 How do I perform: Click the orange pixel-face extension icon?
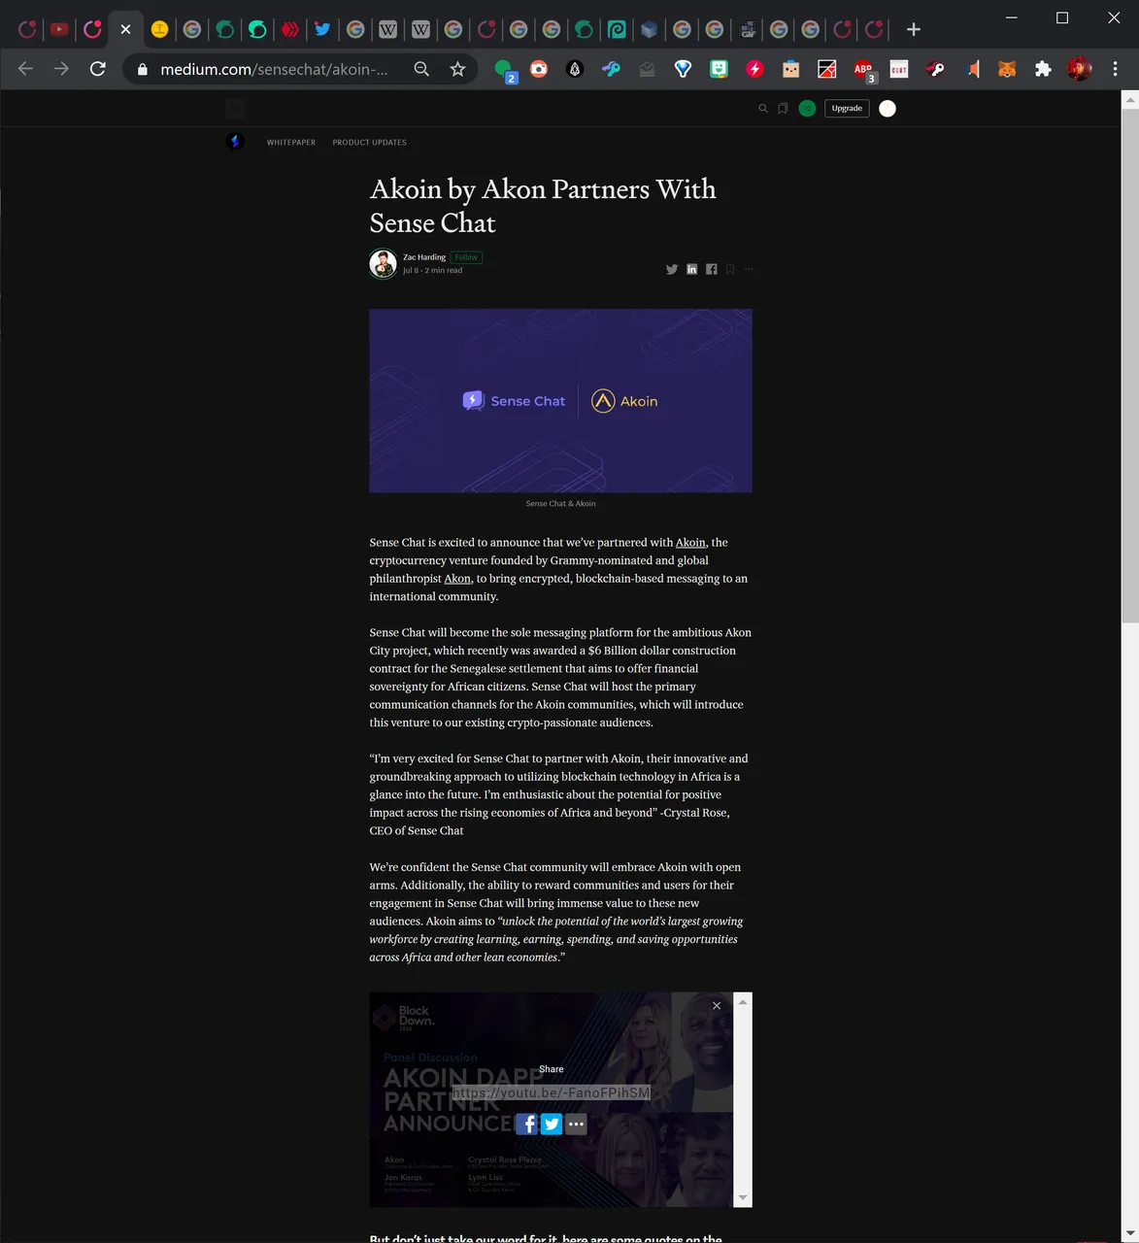tap(790, 69)
